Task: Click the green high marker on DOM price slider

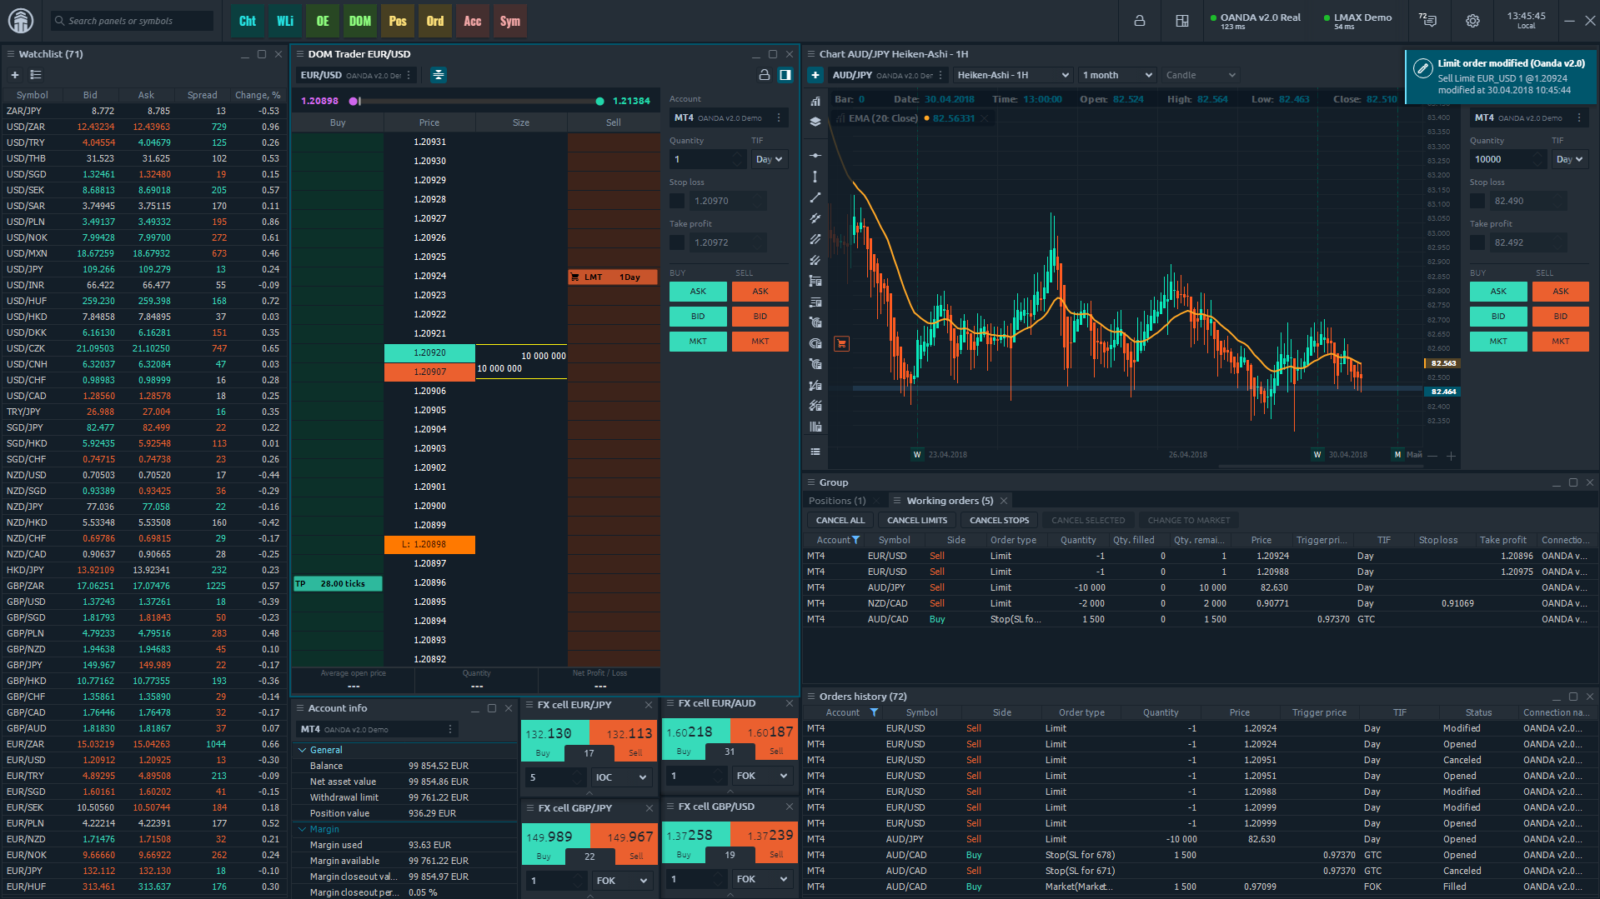Action: click(x=599, y=101)
